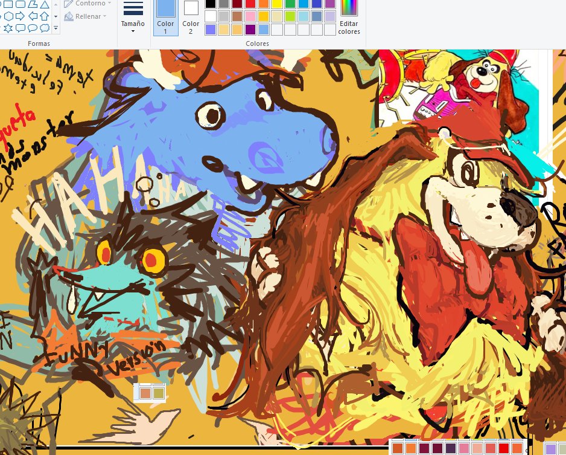Choose the dark red swatch
566x455 pixels.
pyautogui.click(x=237, y=4)
